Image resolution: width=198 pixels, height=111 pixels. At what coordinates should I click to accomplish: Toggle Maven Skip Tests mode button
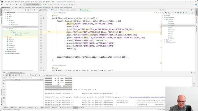coord(183,13)
